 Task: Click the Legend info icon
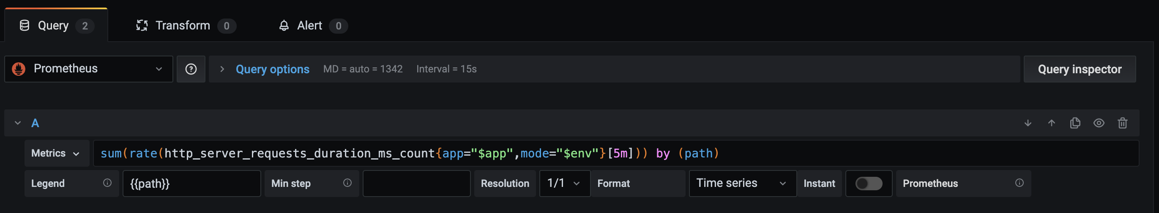107,183
